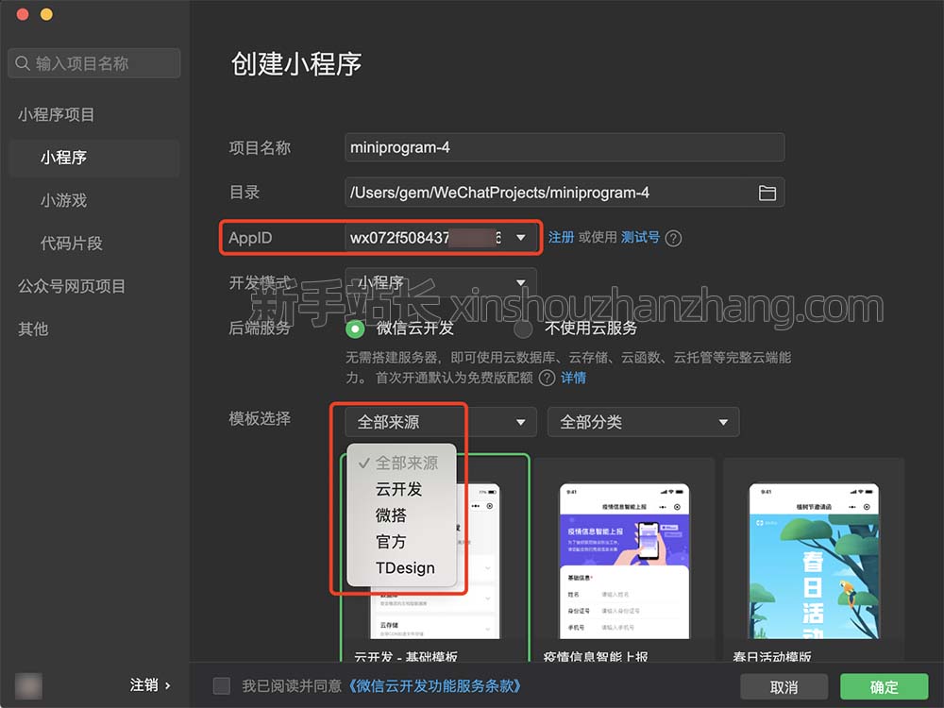
Task: Click the 项目名称 input field
Action: [x=565, y=147]
